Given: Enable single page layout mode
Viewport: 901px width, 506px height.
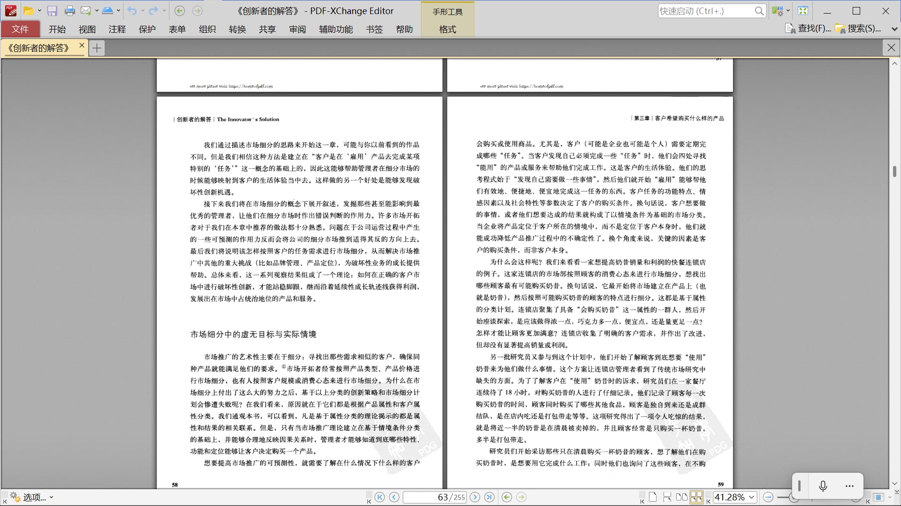Looking at the screenshot, I should (653, 497).
